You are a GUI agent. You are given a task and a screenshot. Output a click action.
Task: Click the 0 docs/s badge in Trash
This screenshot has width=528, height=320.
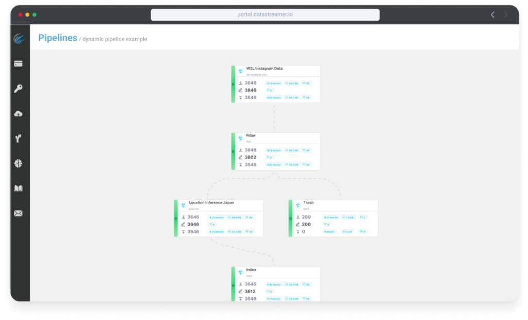coord(329,232)
